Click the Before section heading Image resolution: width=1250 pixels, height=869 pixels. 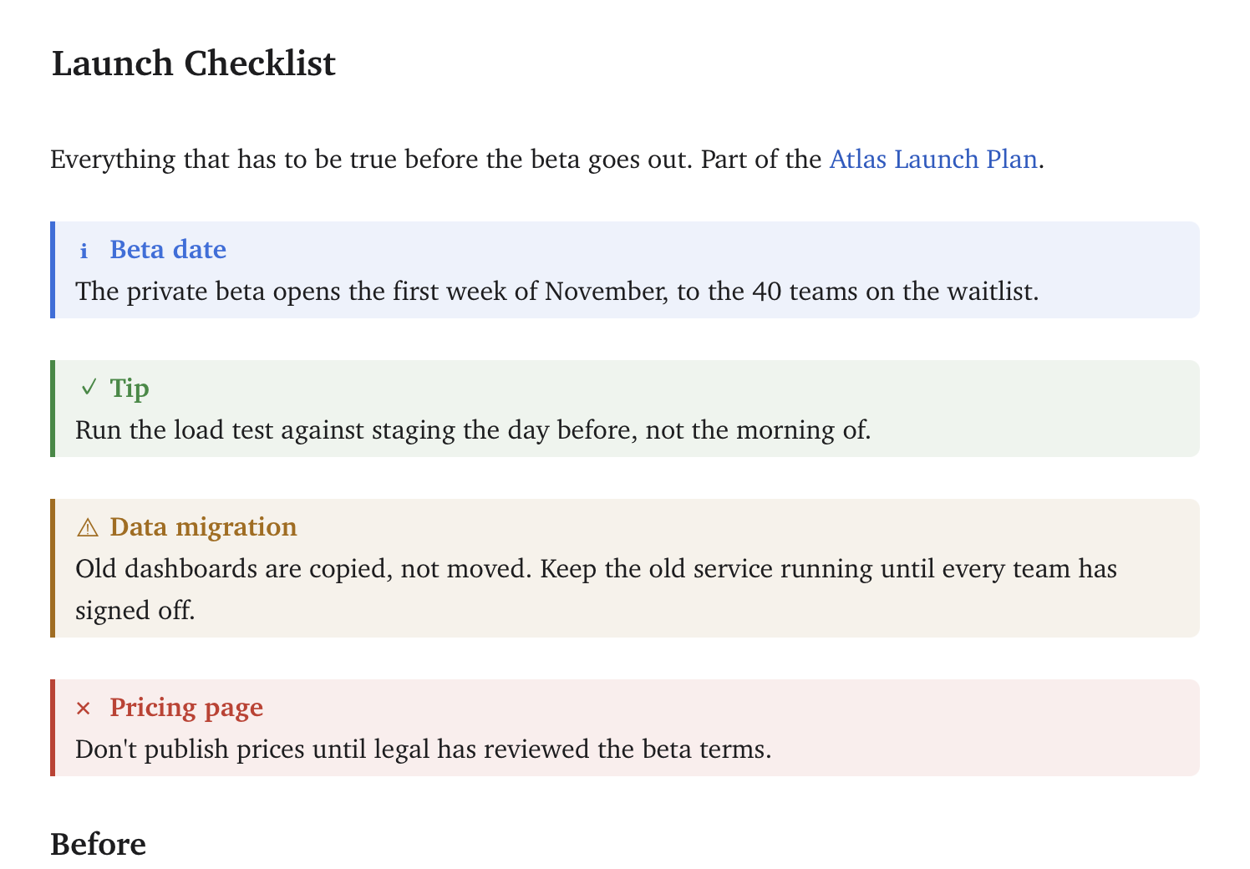[99, 844]
